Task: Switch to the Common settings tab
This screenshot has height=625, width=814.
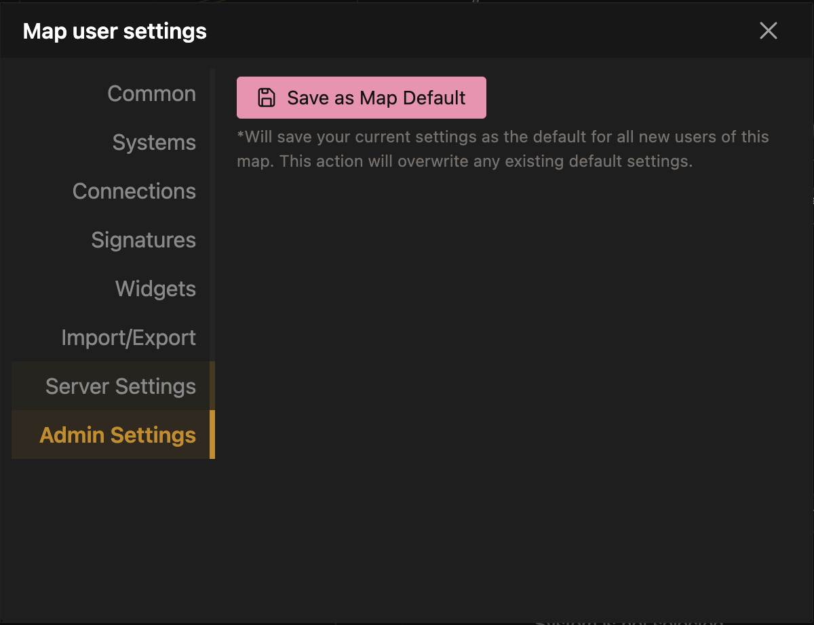Action: coord(151,93)
